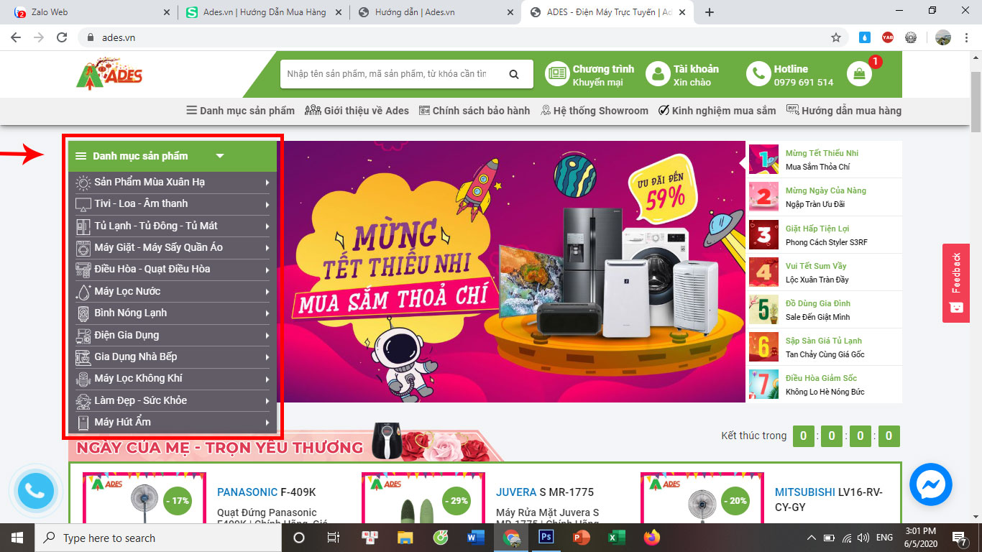Open Word from the taskbar
This screenshot has width=982, height=552.
coord(476,538)
